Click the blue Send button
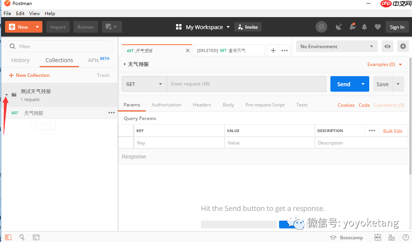 click(344, 84)
